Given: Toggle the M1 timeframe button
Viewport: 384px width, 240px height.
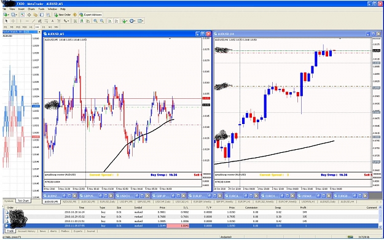Looking at the screenshot, I should (x=5, y=27).
